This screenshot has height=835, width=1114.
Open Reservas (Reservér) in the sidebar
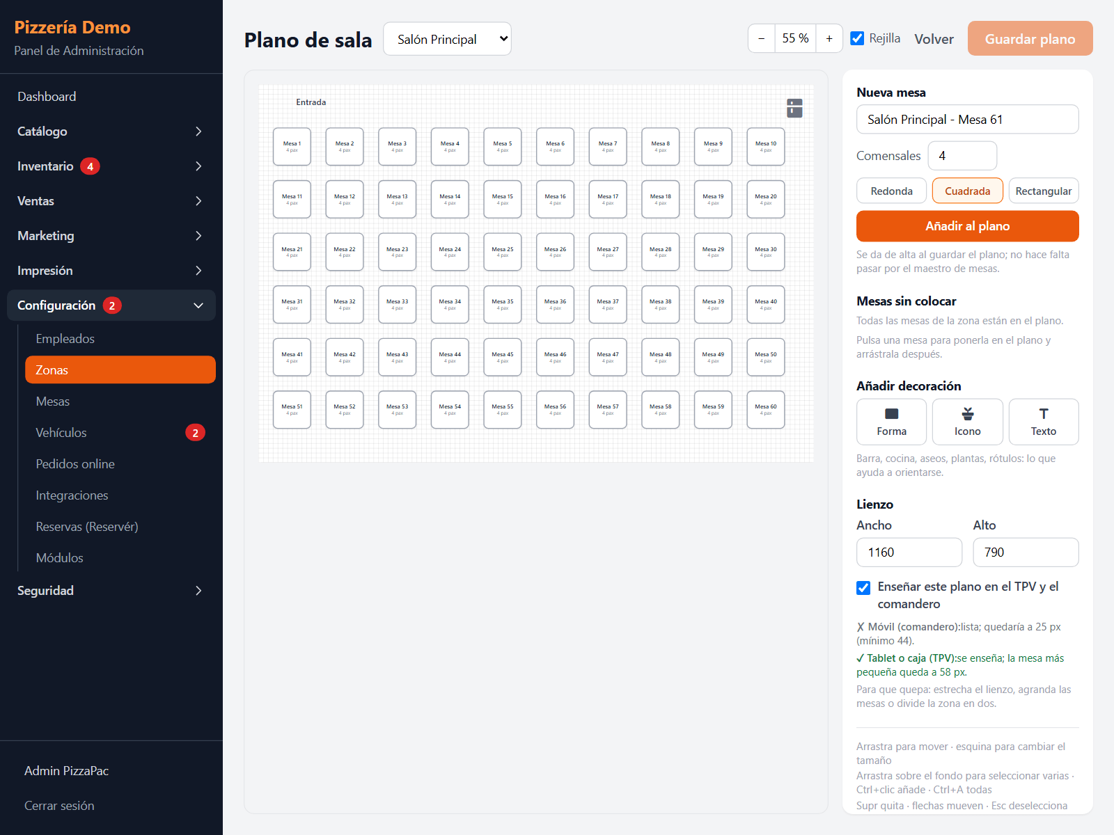point(120,527)
